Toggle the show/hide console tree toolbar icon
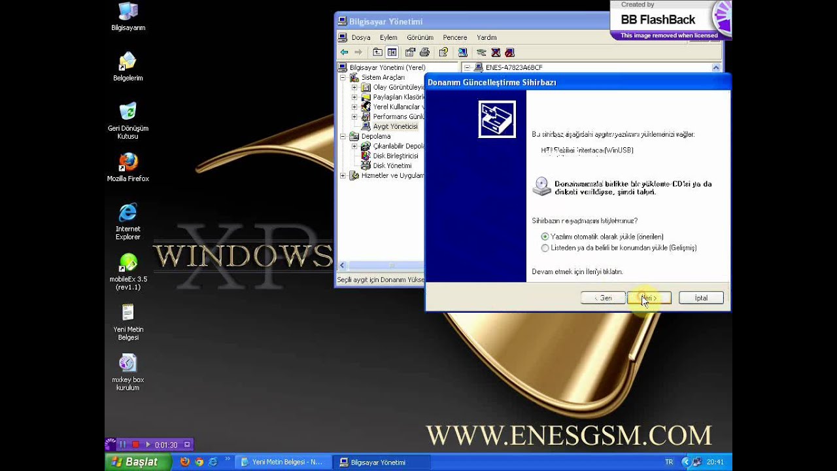The image size is (837, 471). coord(392,52)
